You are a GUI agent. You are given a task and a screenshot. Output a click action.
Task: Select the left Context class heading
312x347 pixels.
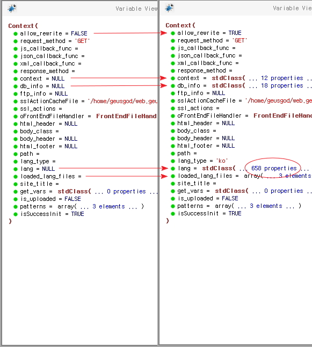tap(23, 26)
